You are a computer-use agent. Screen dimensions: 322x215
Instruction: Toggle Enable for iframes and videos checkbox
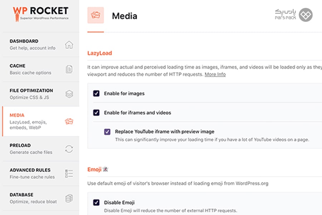[96, 113]
